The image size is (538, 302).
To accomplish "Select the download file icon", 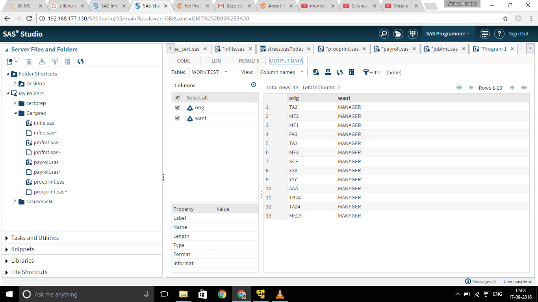I will pos(42,62).
